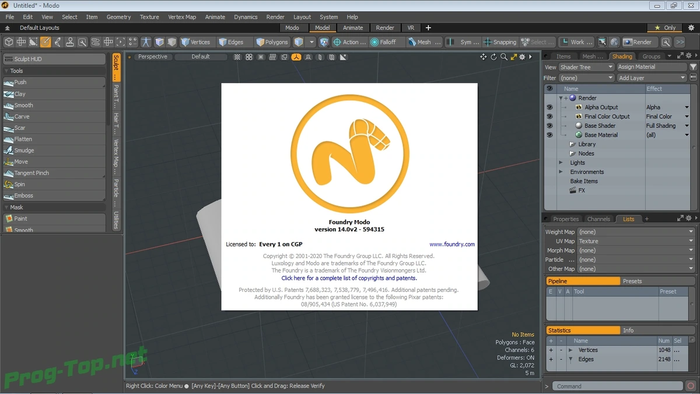
Task: Switch to Vertices selection mode
Action: point(195,42)
